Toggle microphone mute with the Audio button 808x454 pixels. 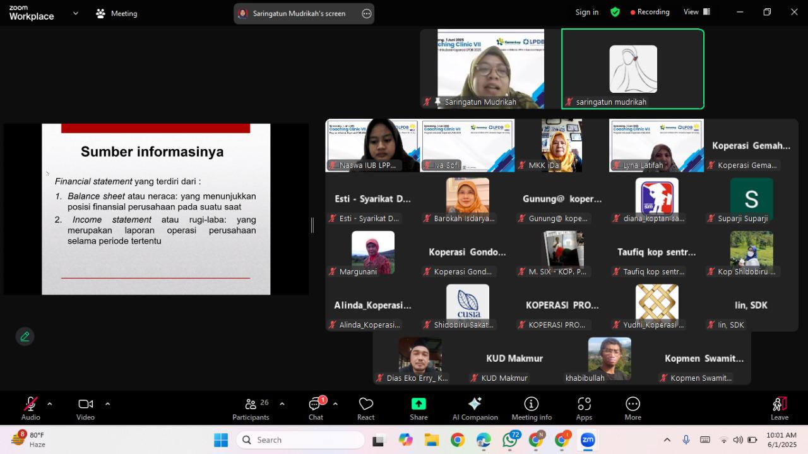pos(30,409)
